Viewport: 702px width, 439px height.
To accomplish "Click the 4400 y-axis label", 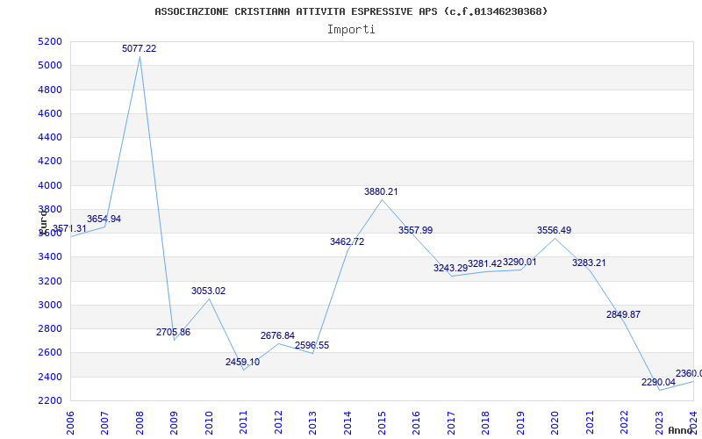I will point(50,138).
